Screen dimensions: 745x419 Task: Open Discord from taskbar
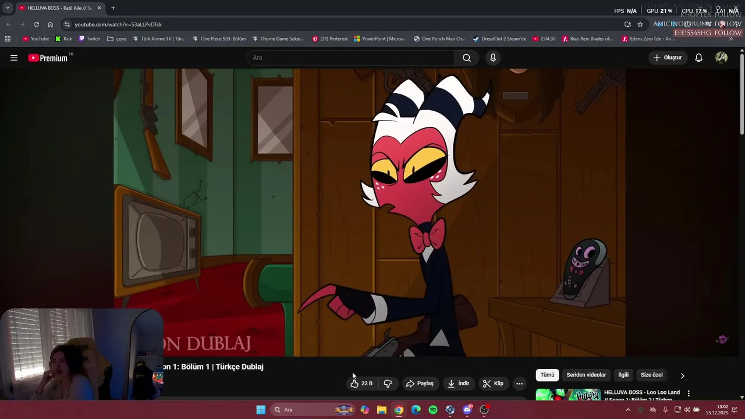(467, 410)
